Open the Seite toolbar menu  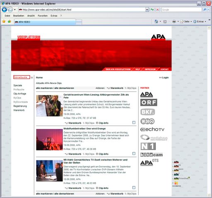pyautogui.click(x=186, y=21)
